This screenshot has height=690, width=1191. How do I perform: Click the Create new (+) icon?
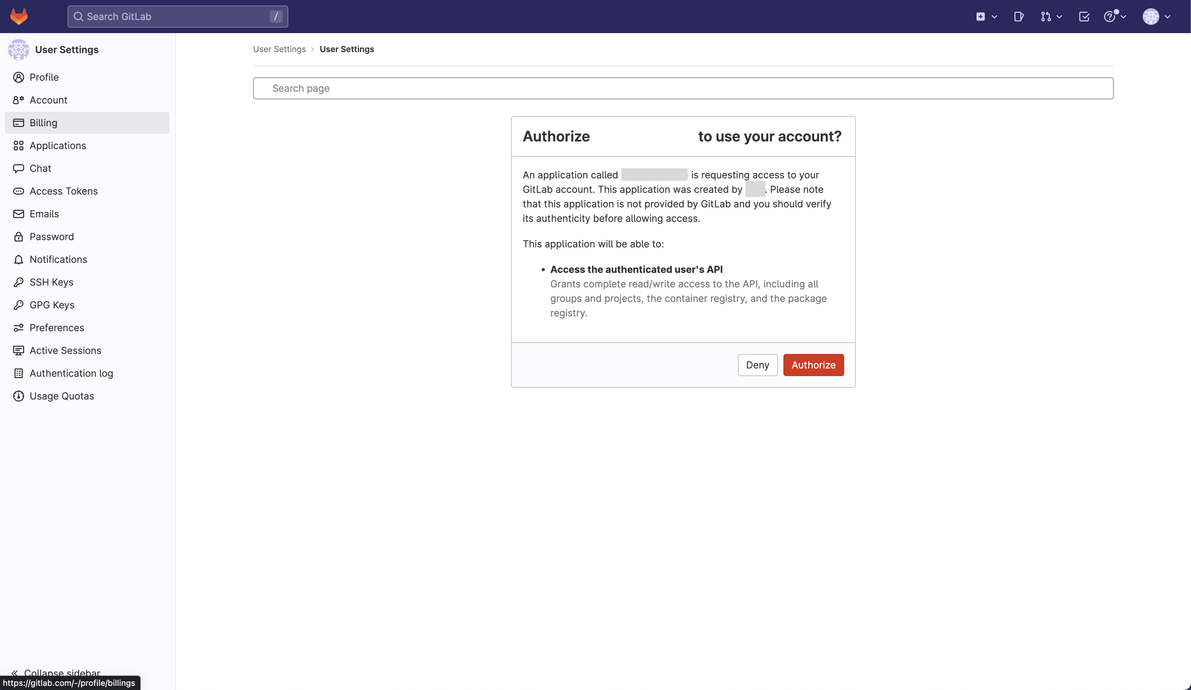(x=980, y=16)
